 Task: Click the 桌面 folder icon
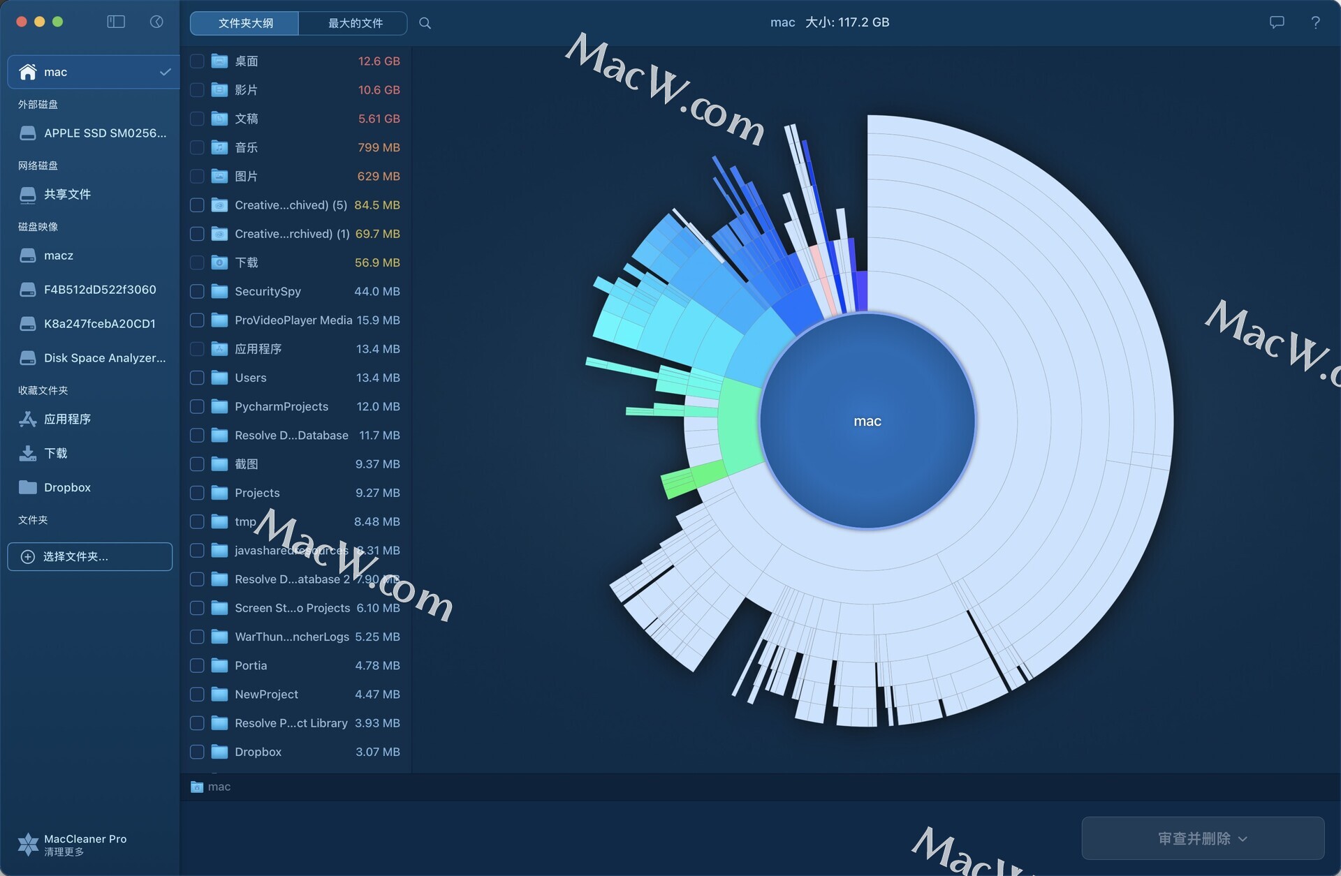(219, 61)
